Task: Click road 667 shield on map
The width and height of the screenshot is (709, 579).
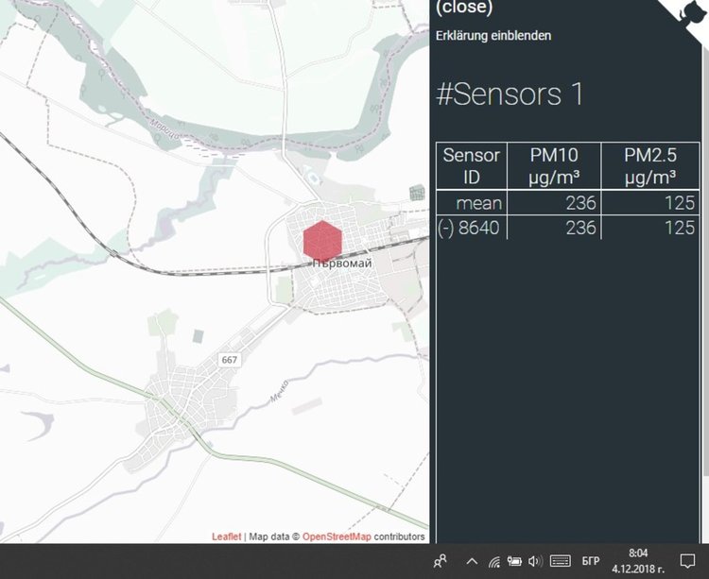Action: click(231, 361)
